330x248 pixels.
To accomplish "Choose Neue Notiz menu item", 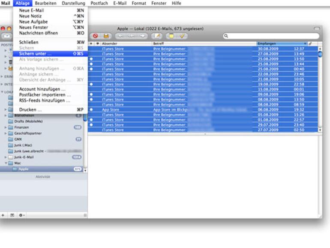I will (50, 16).
